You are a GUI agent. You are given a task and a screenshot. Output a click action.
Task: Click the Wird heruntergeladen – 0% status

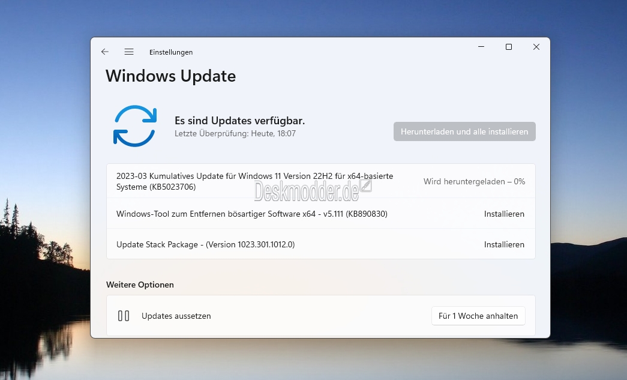474,182
